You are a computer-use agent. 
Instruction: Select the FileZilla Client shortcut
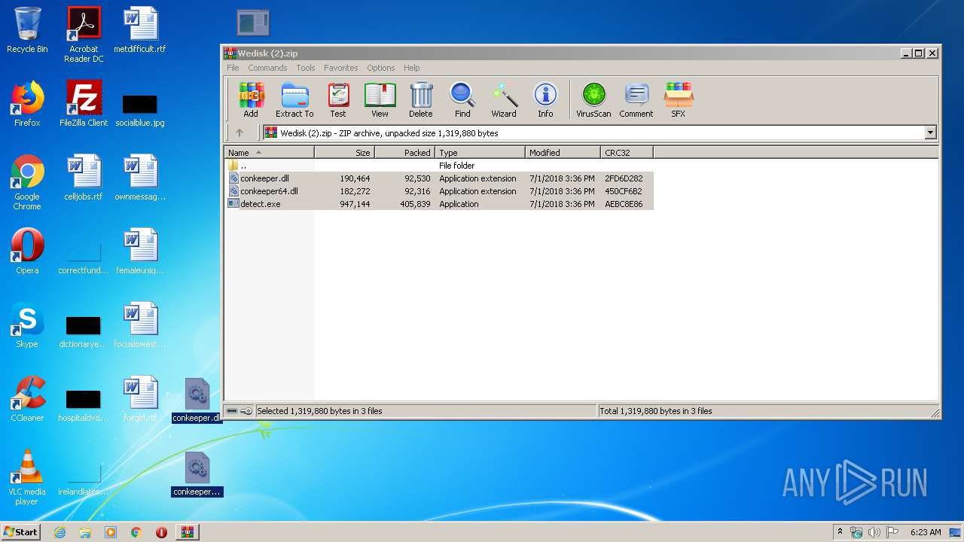[84, 104]
